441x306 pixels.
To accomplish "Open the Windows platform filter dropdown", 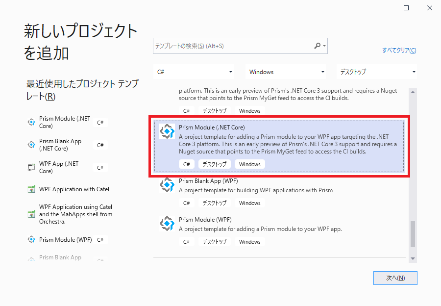I will 286,72.
